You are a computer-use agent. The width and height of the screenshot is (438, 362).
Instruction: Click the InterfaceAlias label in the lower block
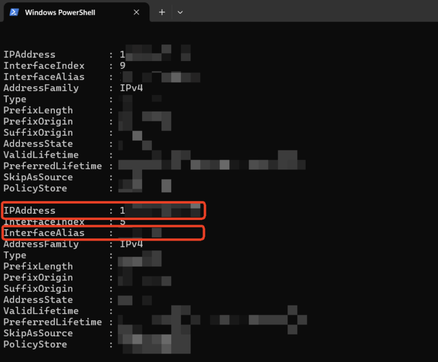coord(44,233)
